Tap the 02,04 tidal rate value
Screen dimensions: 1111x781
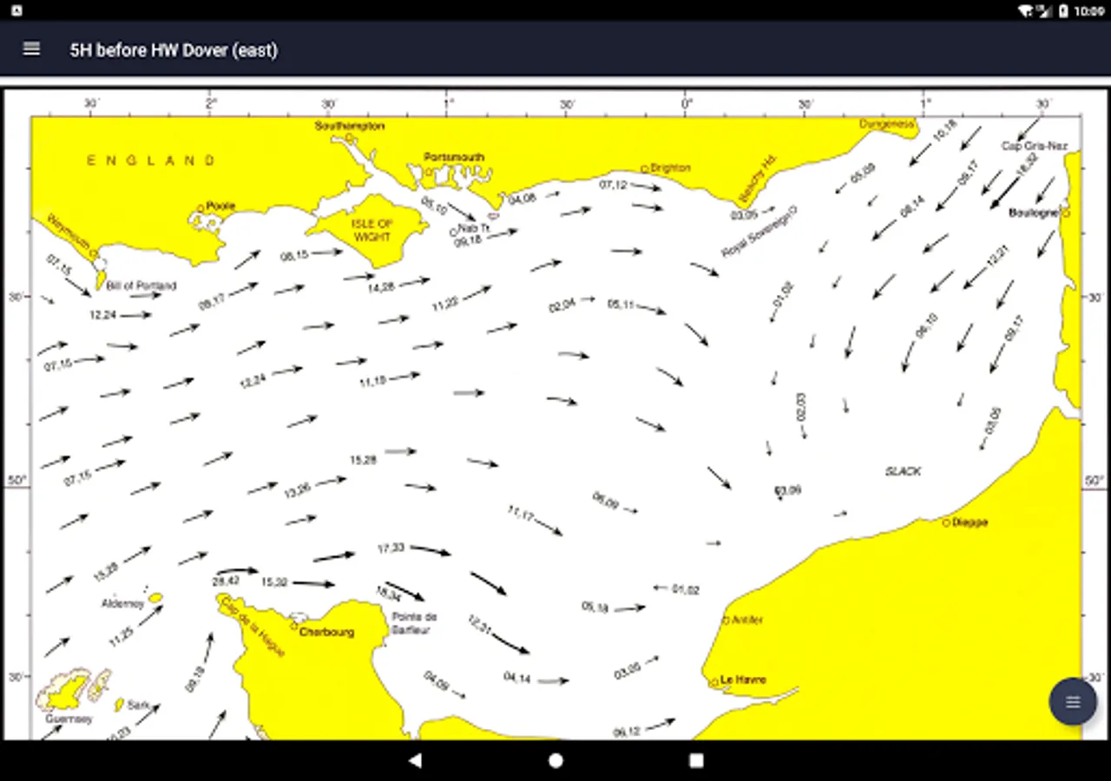click(x=562, y=305)
